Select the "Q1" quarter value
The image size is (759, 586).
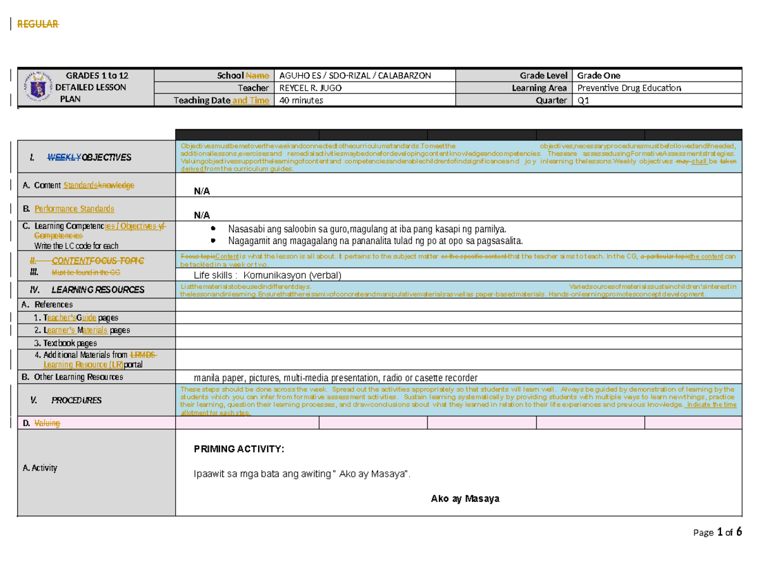click(x=582, y=101)
